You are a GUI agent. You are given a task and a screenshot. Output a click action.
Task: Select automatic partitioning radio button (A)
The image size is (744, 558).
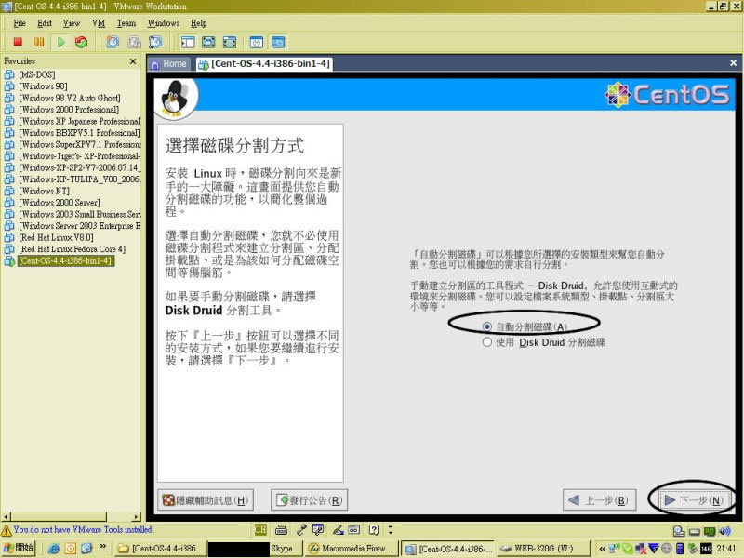coord(486,327)
